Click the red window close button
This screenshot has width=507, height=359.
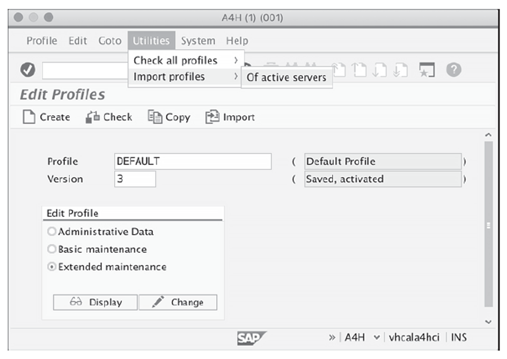coord(18,17)
